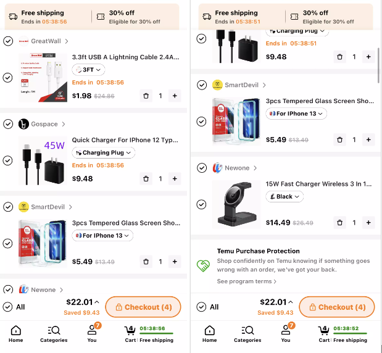Tap the Temu Purchase Protection handshake icon
This screenshot has width=382, height=353.
[203, 265]
